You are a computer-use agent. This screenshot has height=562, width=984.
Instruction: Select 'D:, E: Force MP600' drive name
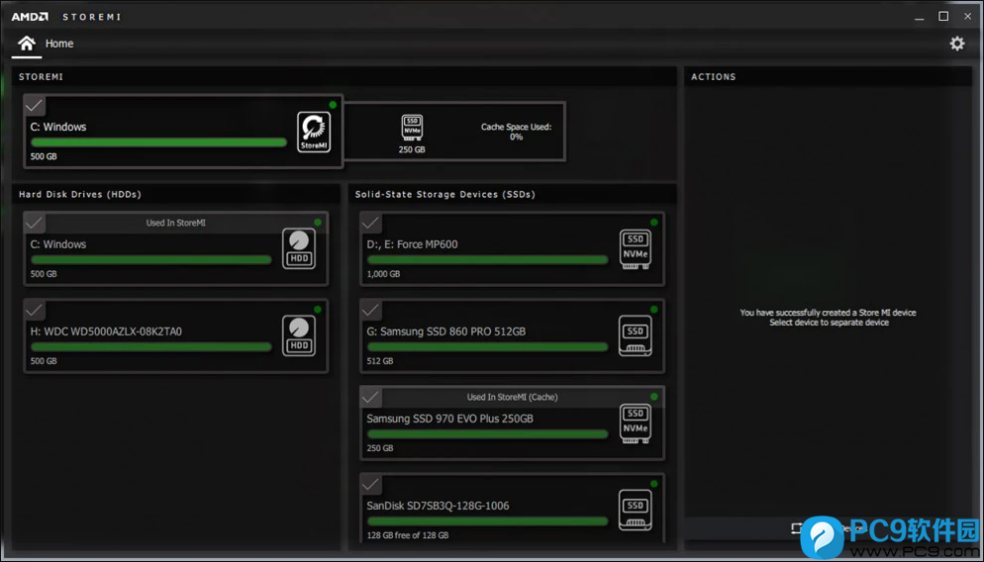pos(412,244)
